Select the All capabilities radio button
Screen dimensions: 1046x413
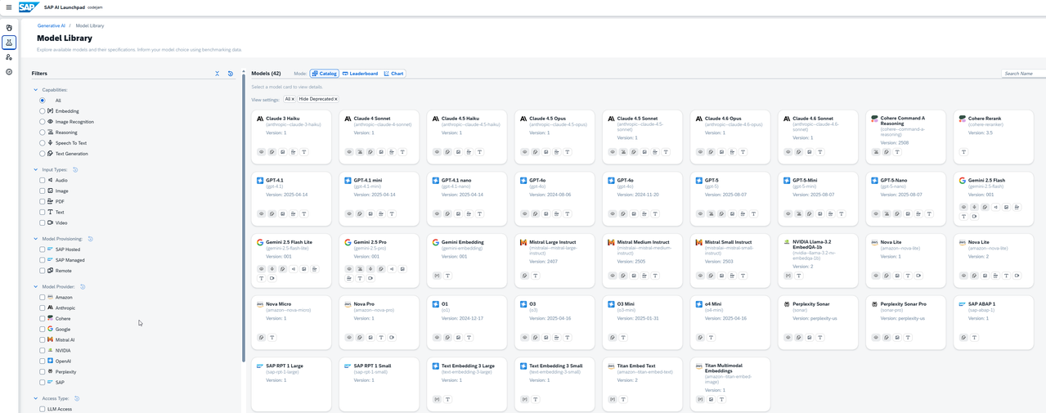click(x=43, y=101)
